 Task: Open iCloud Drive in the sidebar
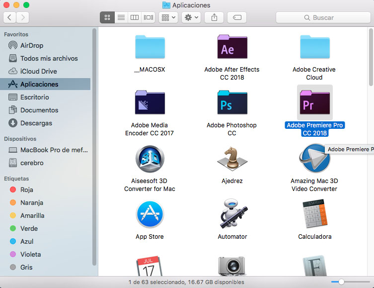tap(45, 71)
